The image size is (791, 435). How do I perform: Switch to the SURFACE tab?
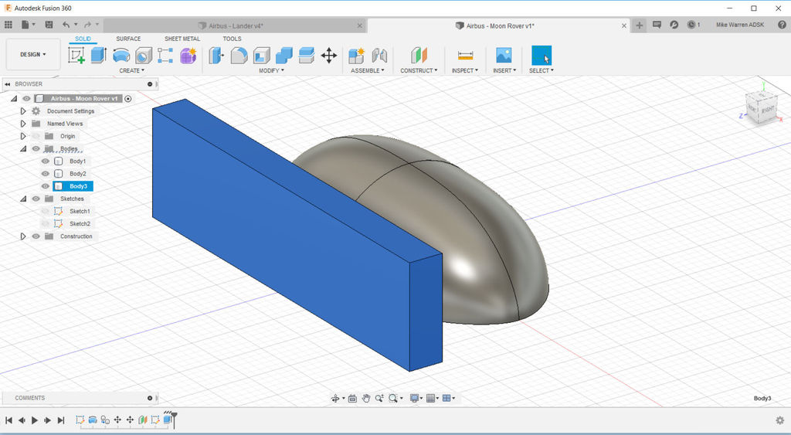tap(128, 39)
